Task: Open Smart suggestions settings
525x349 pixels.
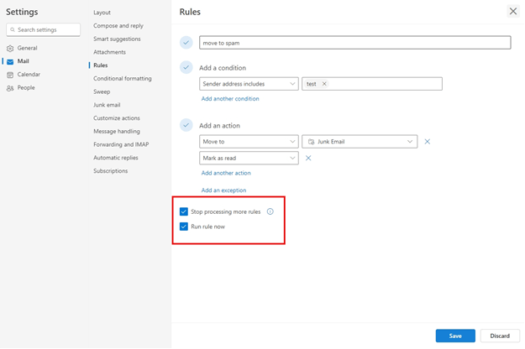Action: tap(117, 39)
